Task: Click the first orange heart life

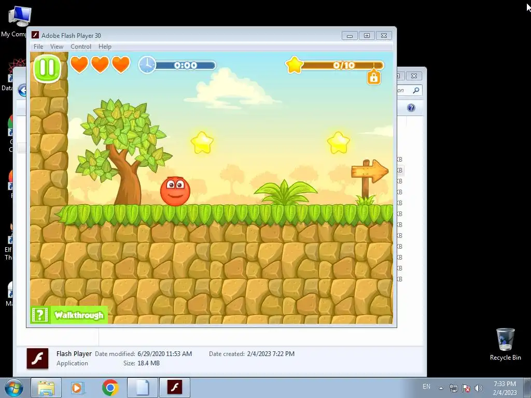Action: click(x=79, y=64)
